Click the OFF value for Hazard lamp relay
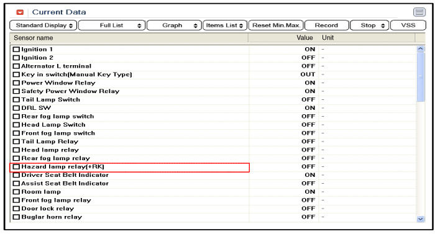435x234 pixels. 308,166
